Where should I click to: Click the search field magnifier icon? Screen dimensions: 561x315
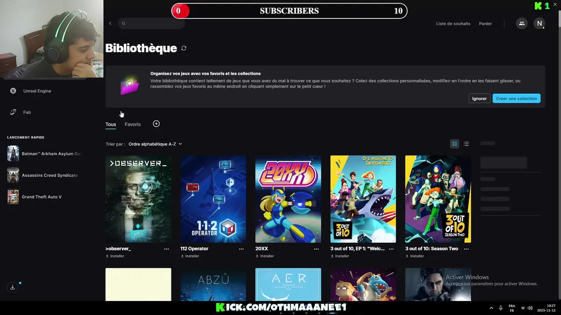pos(124,24)
